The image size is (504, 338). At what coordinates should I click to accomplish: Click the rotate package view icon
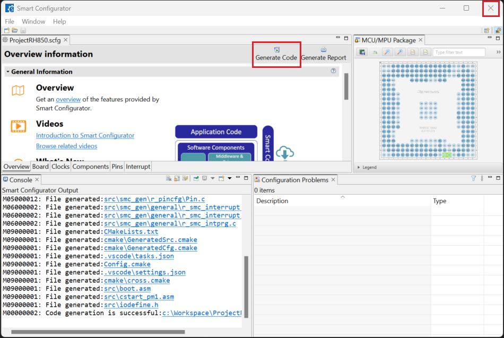coord(375,52)
